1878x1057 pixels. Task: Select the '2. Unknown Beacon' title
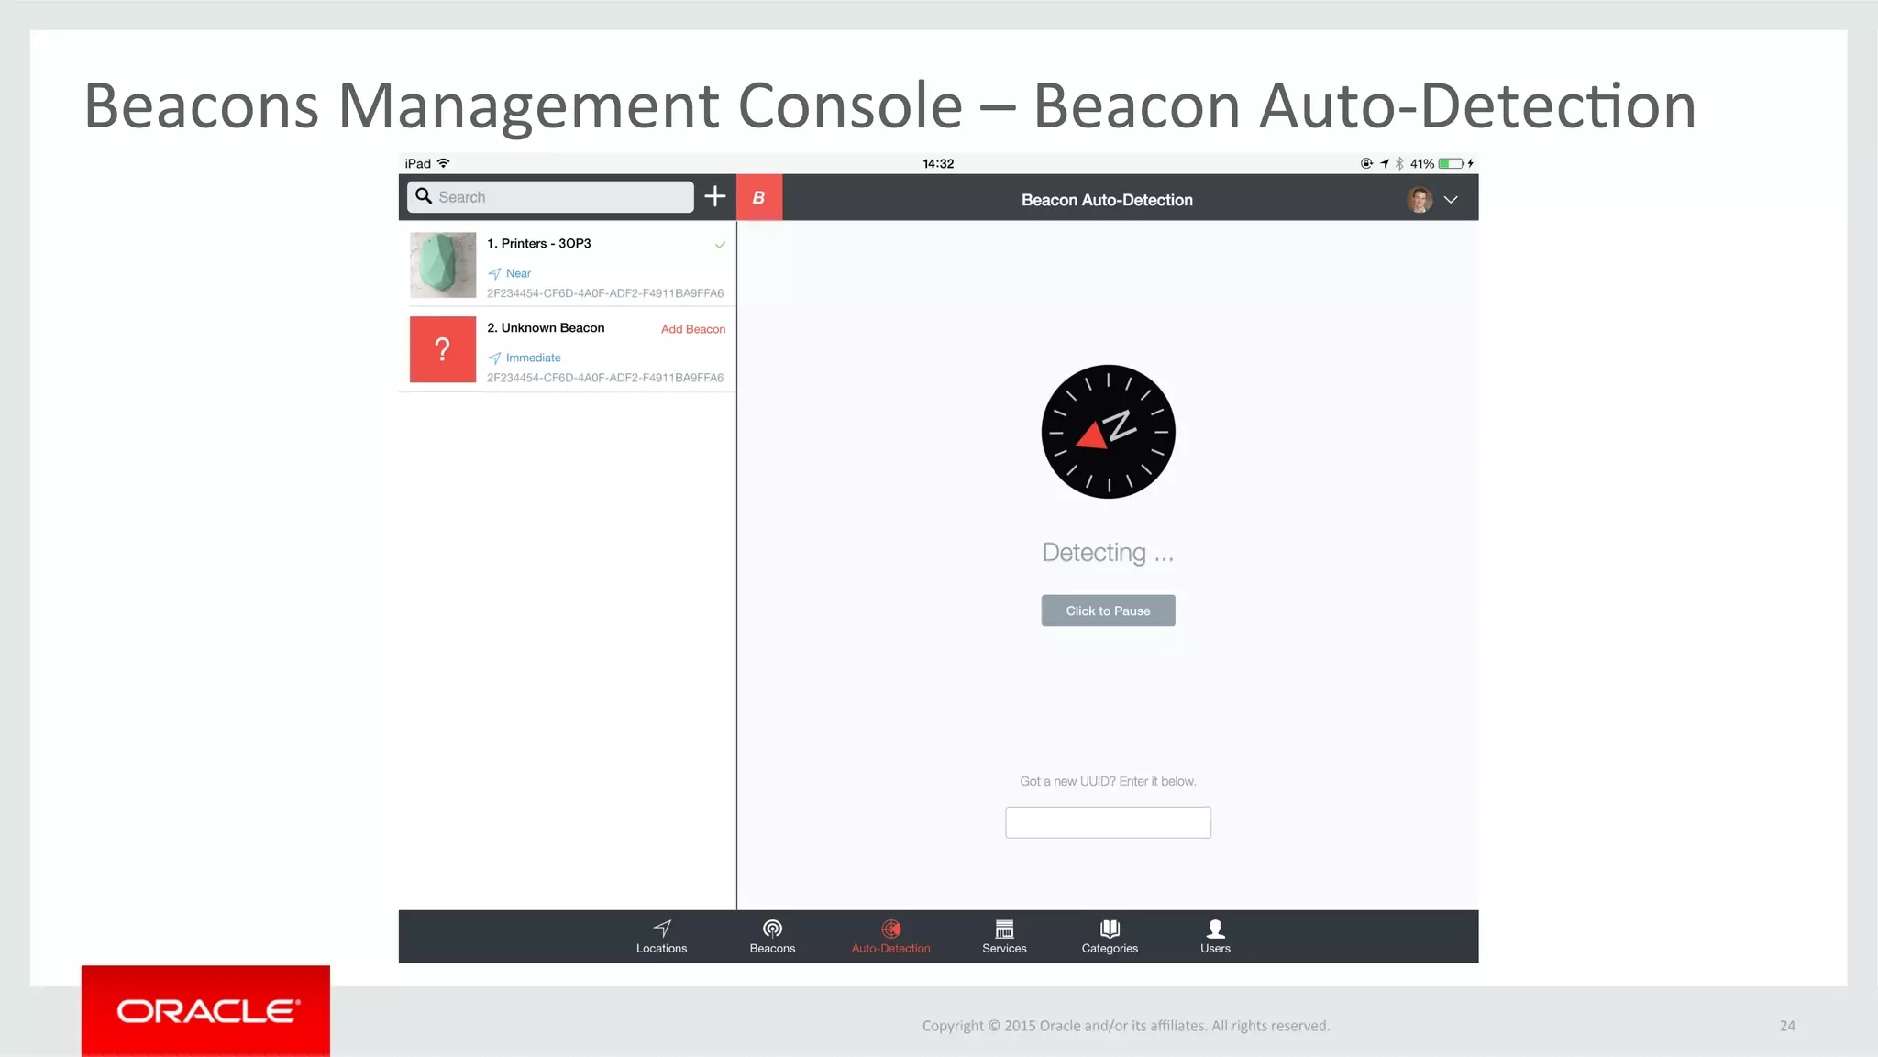546,327
